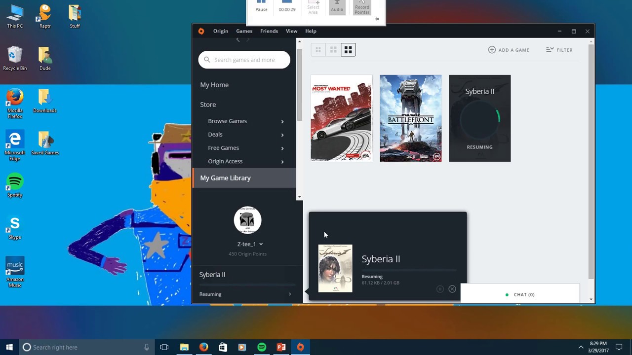Screen dimensions: 632x355
Task: Toggle Audio in the recorder toolbar
Action: point(337,6)
